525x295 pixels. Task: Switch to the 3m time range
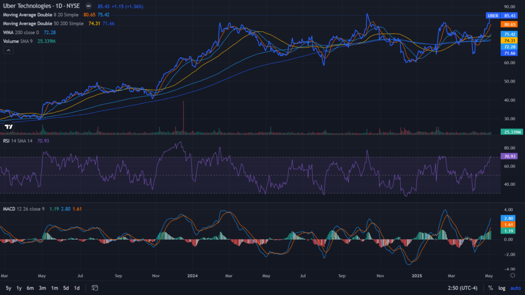[42, 288]
